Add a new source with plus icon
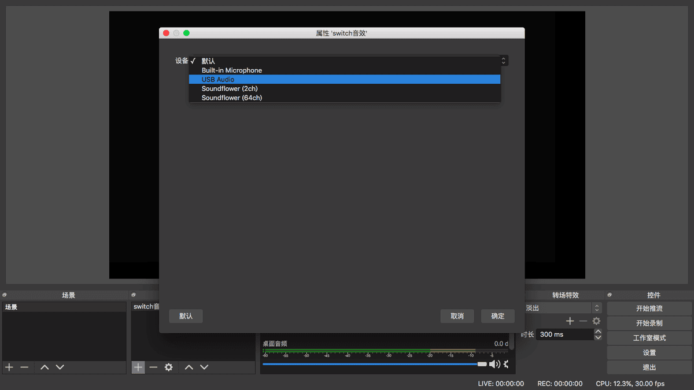The width and height of the screenshot is (694, 390). (138, 367)
